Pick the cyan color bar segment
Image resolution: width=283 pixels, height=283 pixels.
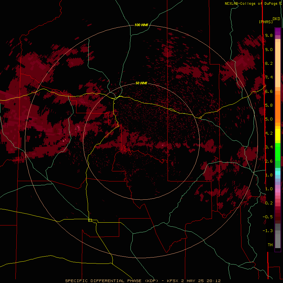click(x=278, y=173)
